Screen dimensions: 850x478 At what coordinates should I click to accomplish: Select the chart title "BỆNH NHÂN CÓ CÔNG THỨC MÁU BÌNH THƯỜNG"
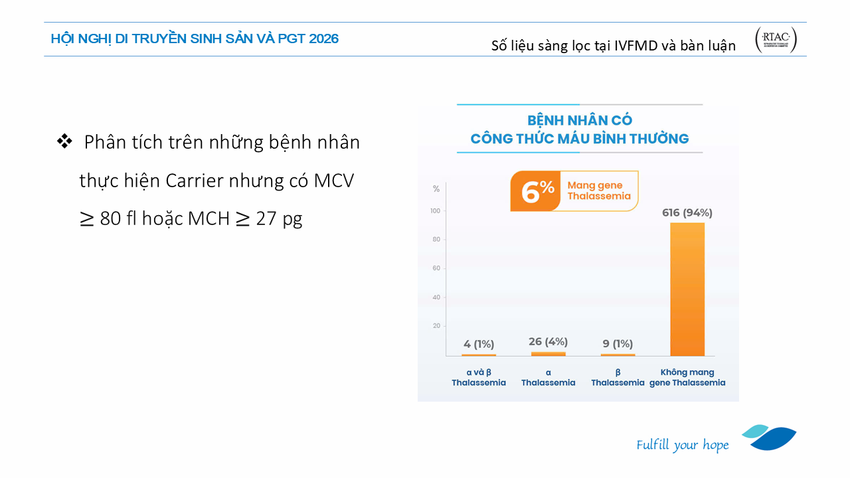click(579, 129)
